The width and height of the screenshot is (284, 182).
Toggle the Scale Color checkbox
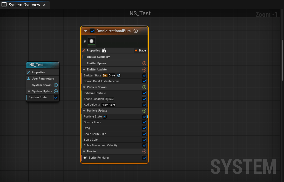tap(144, 140)
